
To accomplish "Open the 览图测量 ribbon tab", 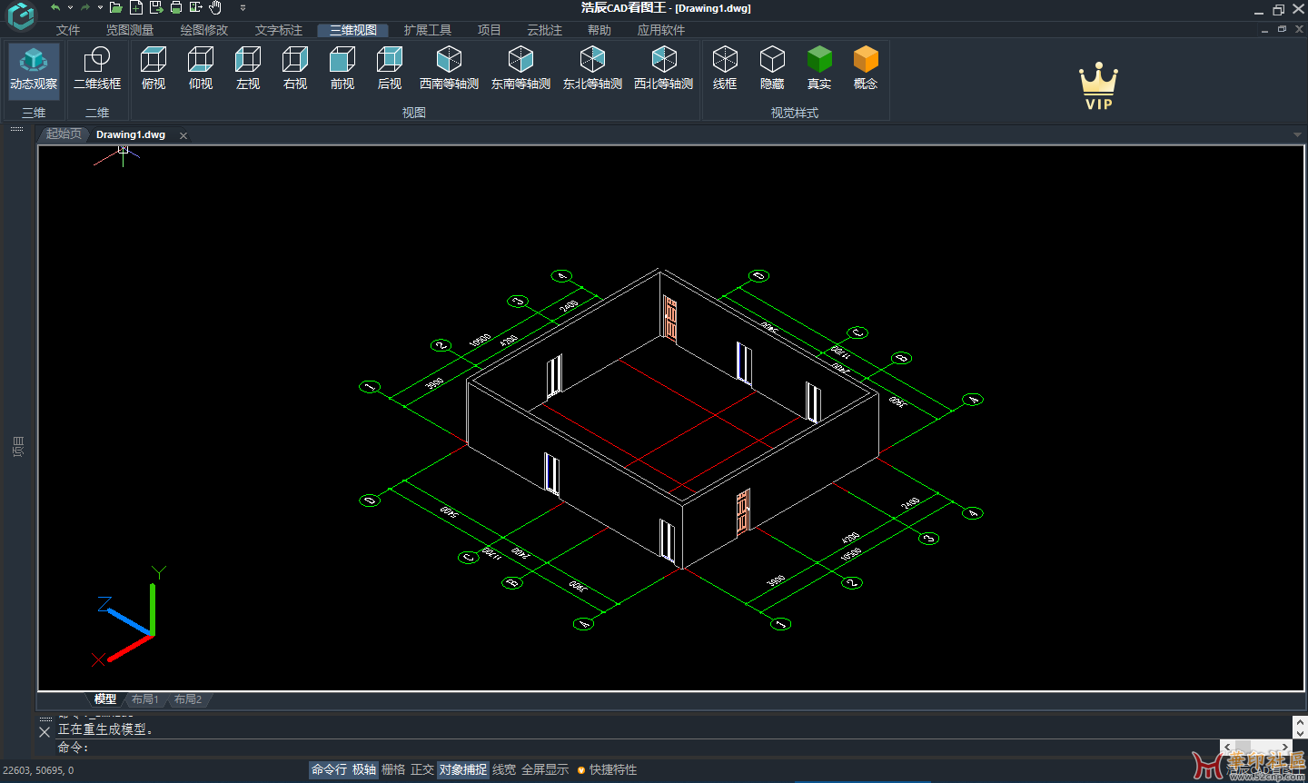I will [x=130, y=30].
